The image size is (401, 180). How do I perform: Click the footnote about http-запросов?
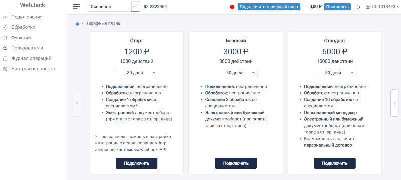coord(133,143)
